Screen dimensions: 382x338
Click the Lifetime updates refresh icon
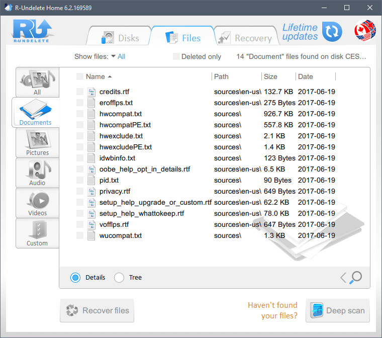point(332,32)
